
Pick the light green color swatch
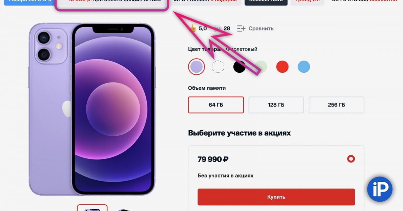pos(261,67)
